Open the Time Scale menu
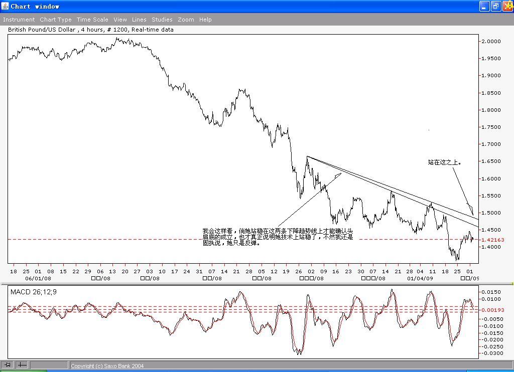The height and width of the screenshot is (372, 514). 92,20
